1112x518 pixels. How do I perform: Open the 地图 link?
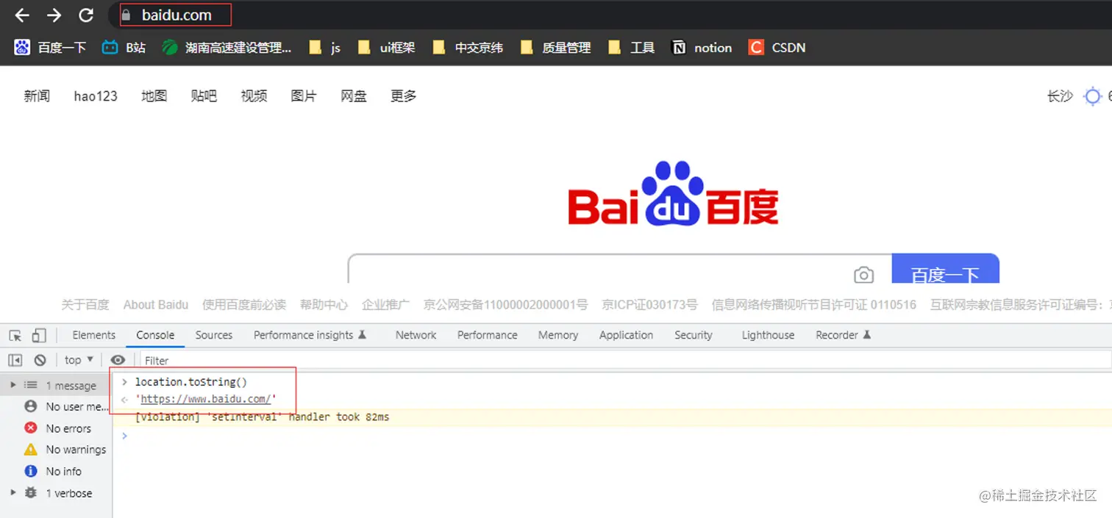[154, 96]
